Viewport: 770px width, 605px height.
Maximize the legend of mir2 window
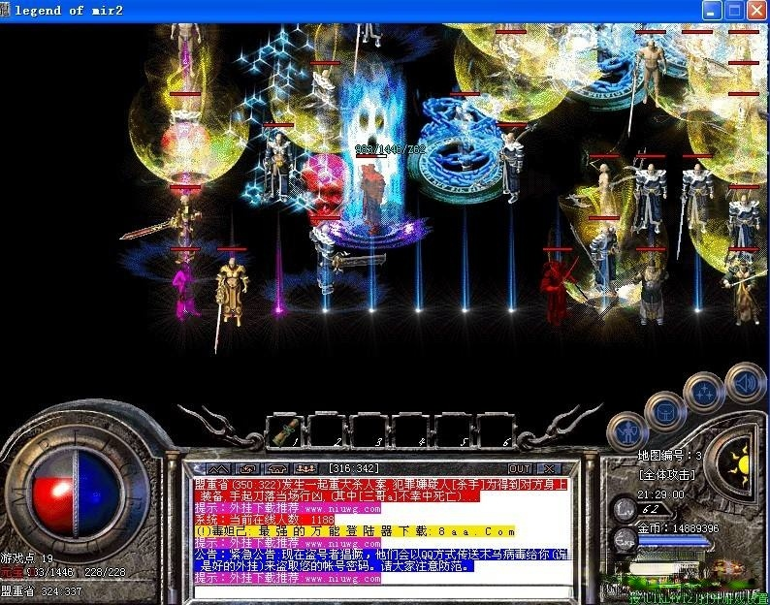coord(734,11)
